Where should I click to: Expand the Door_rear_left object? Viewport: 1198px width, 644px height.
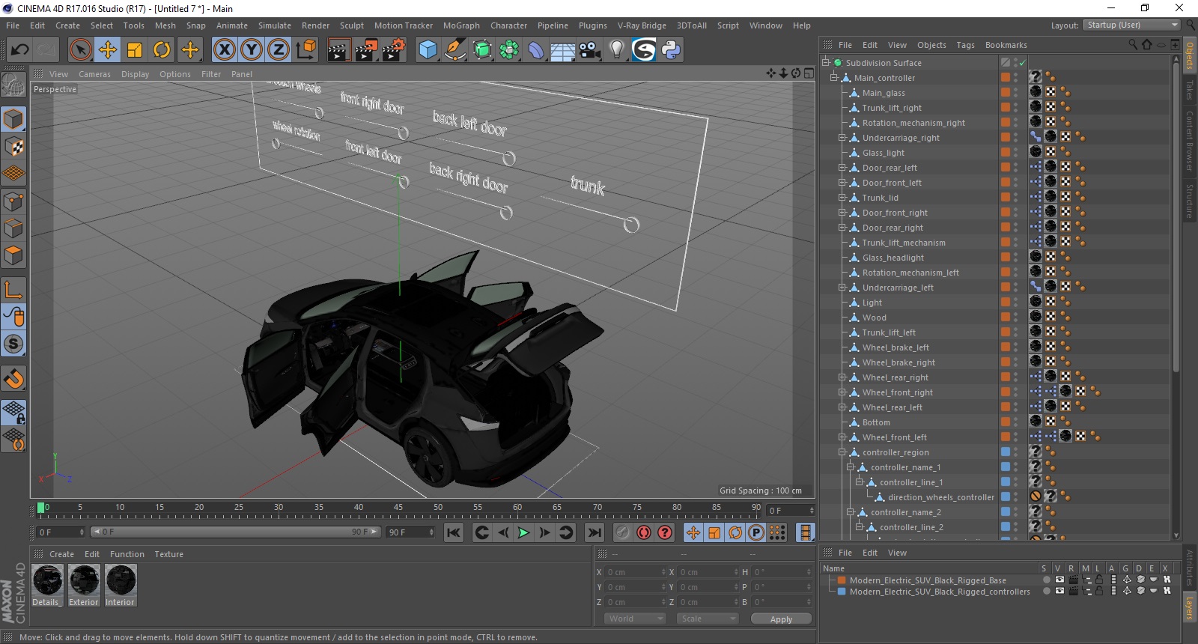[842, 168]
